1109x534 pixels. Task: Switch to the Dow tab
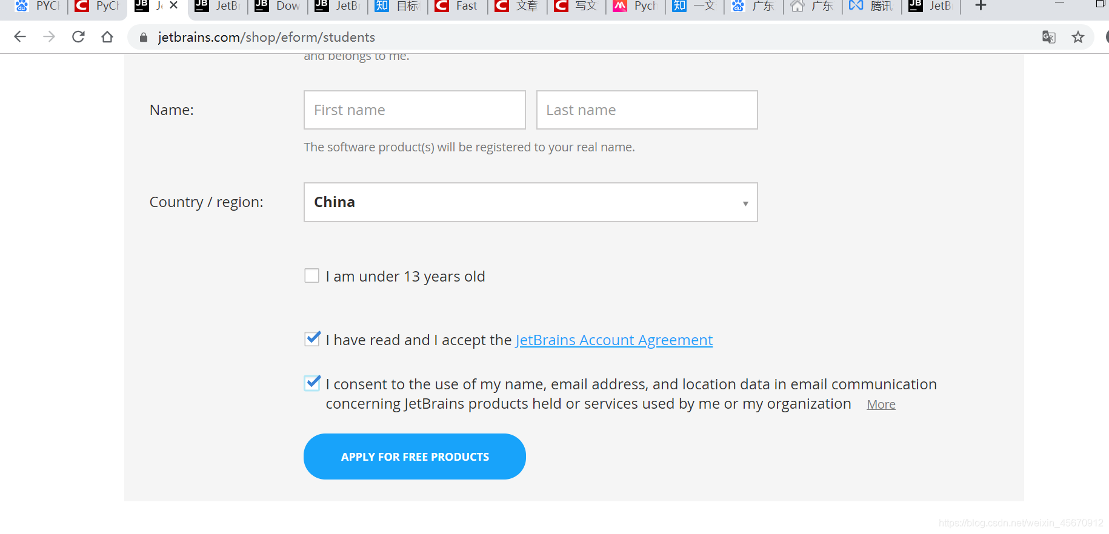pos(279,6)
